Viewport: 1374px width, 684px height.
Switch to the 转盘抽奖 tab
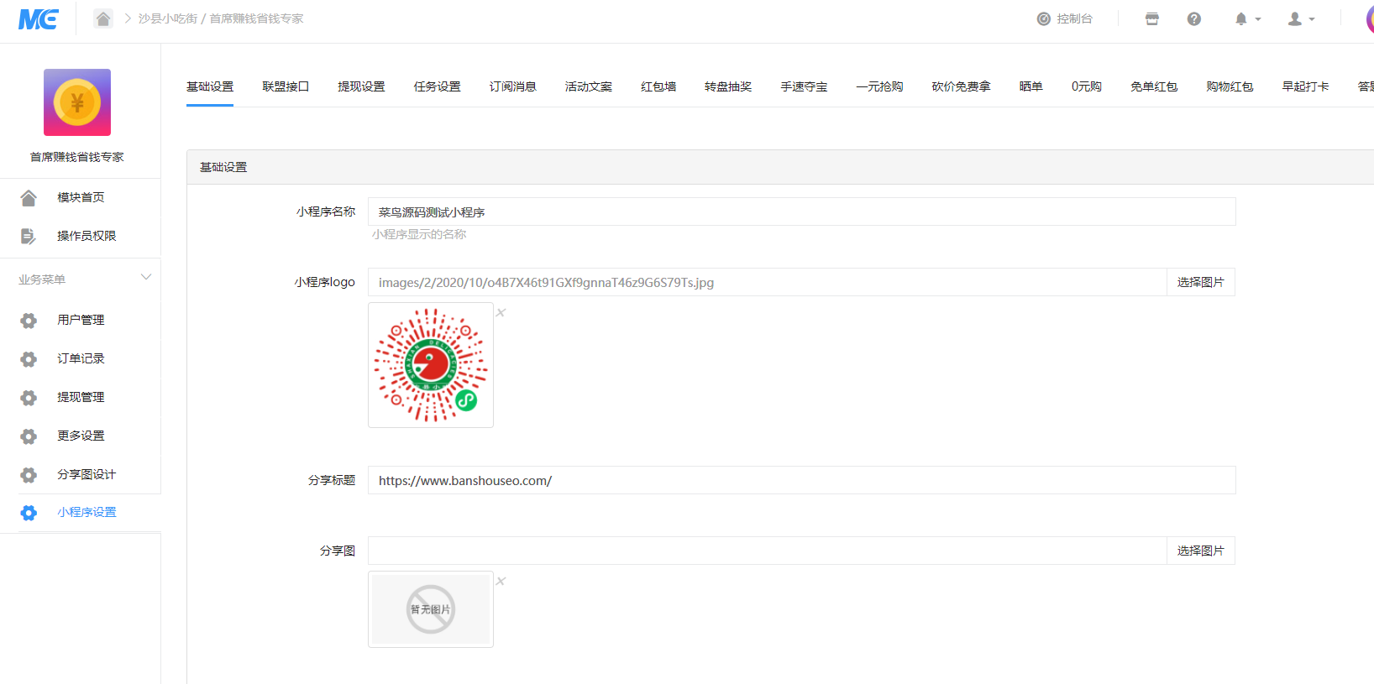[x=728, y=86]
